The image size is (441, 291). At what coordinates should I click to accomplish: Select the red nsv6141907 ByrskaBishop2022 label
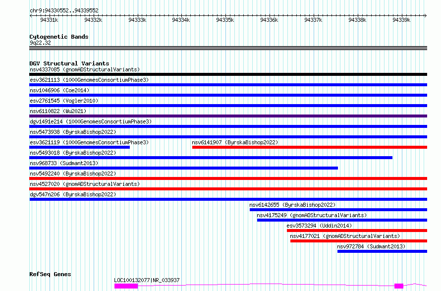[x=235, y=142]
